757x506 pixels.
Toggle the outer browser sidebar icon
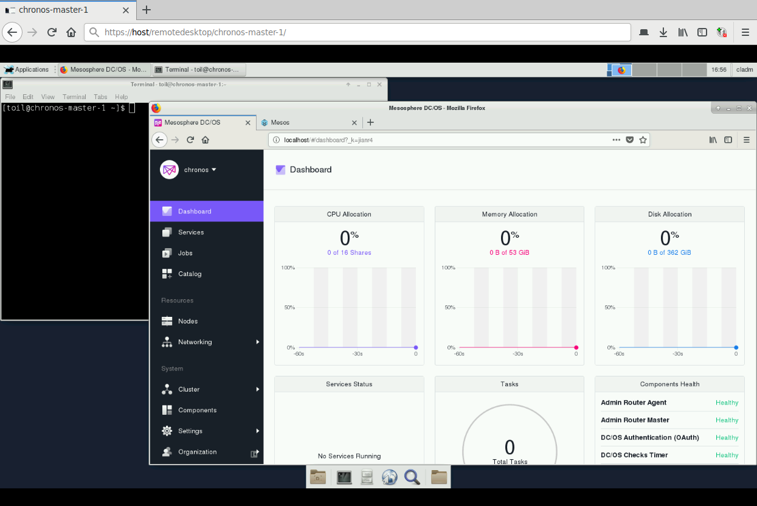[x=702, y=32]
